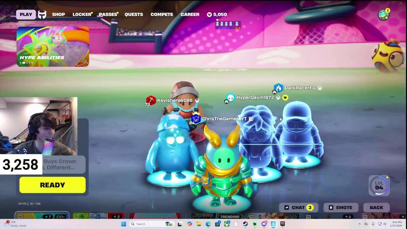
Task: Click the LVL 94 progress ring
Action: (379, 185)
